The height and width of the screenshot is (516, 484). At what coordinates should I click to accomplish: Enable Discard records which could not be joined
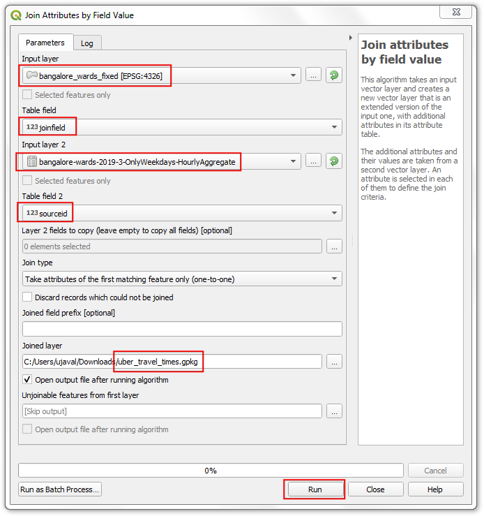click(x=27, y=297)
